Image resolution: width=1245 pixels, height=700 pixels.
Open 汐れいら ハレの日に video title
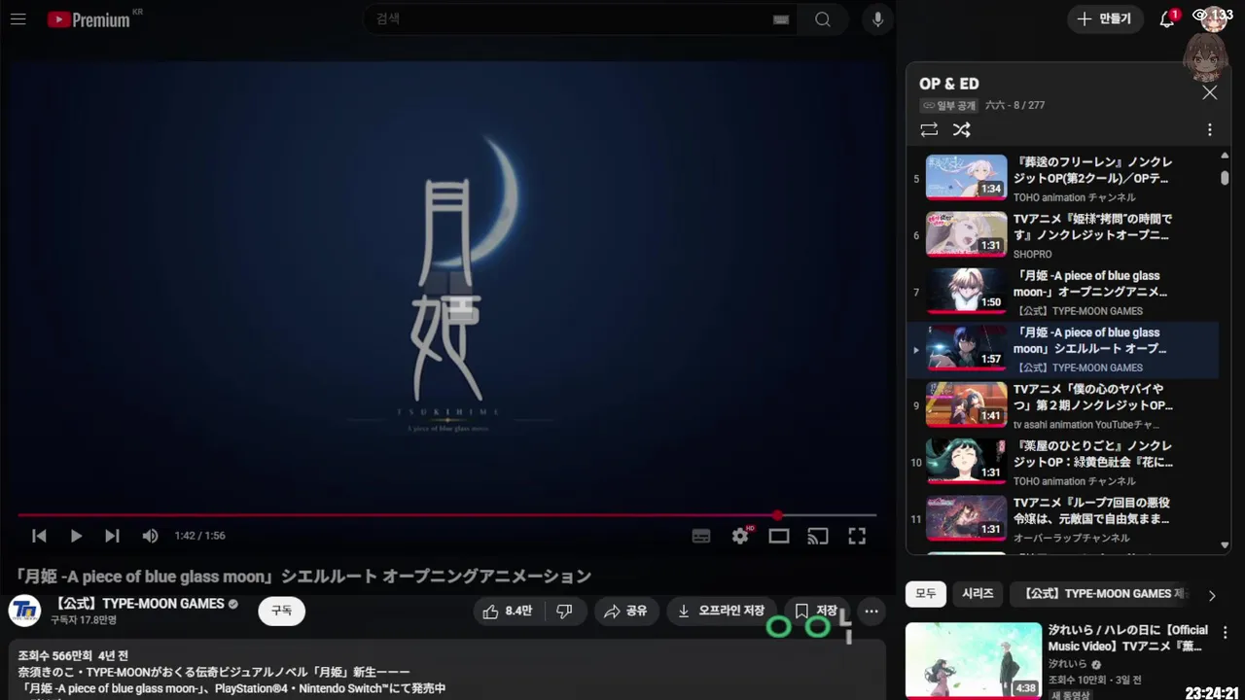(x=1128, y=638)
